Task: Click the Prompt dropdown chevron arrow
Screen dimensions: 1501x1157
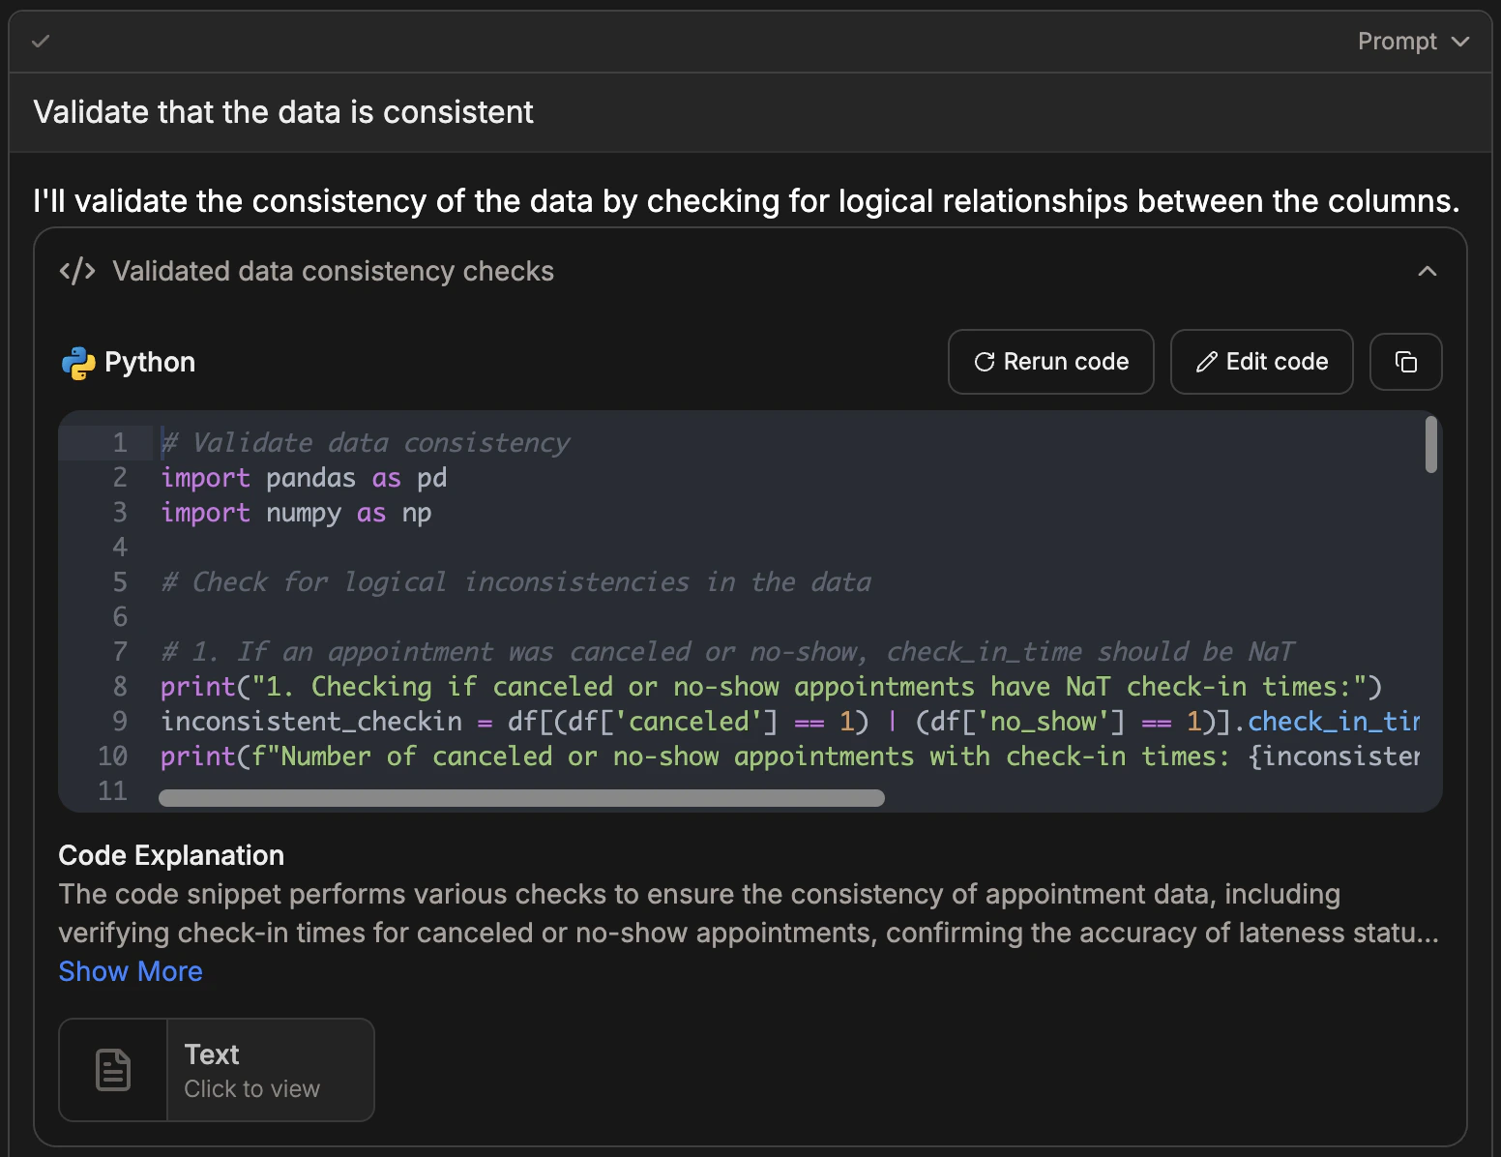Action: pos(1460,42)
